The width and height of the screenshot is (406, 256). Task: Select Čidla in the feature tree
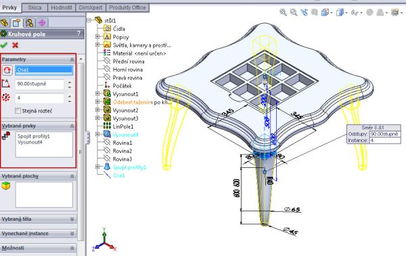click(x=119, y=28)
